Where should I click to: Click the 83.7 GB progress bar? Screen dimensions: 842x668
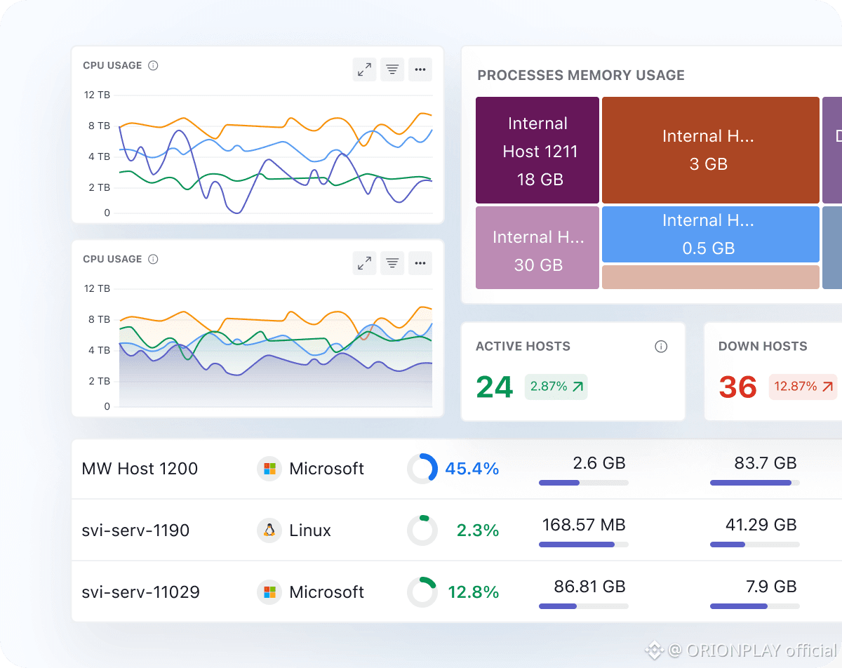(x=755, y=483)
